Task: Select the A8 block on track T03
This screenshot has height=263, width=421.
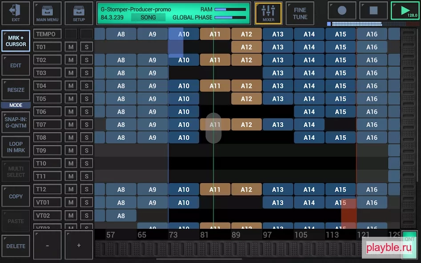Action: point(121,73)
